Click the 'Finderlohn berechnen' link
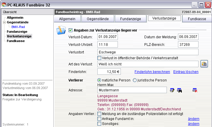The image size is (212, 127). tap(152, 72)
